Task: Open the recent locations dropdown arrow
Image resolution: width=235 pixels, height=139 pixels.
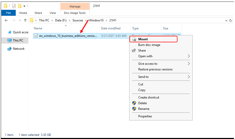Action: (20, 20)
